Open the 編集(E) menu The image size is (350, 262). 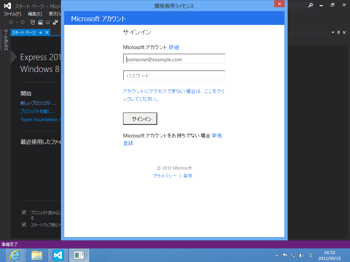coord(35,14)
